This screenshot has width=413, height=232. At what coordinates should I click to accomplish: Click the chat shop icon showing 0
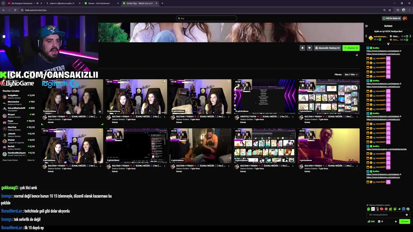click(x=379, y=221)
